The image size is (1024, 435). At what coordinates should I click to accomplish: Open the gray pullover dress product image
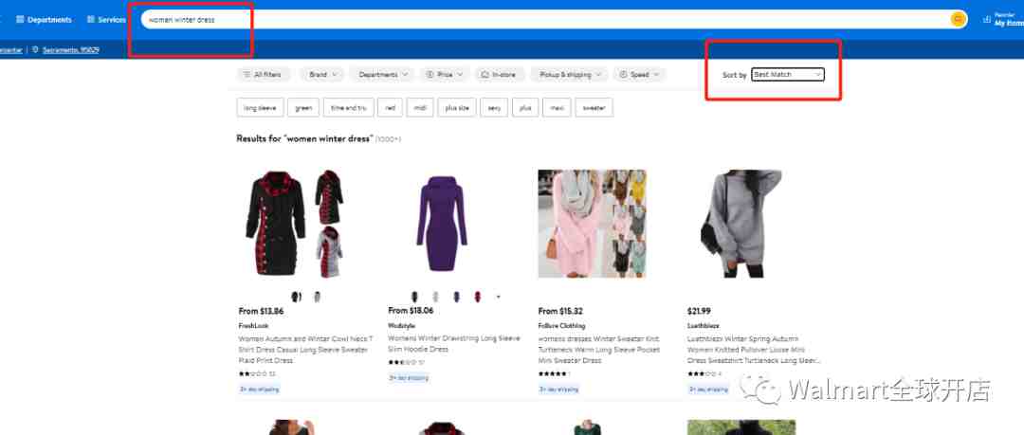pyautogui.click(x=741, y=224)
